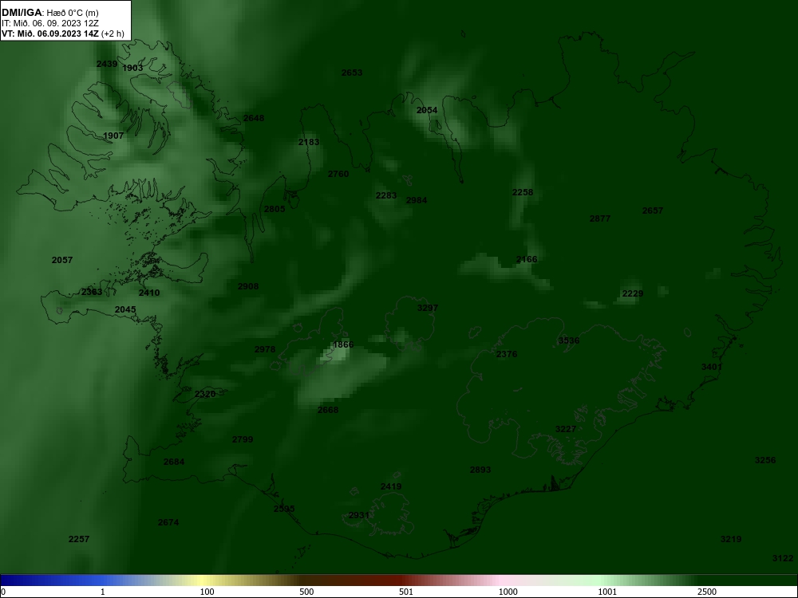Click the map value 2376
This screenshot has width=798, height=598.
click(x=507, y=355)
